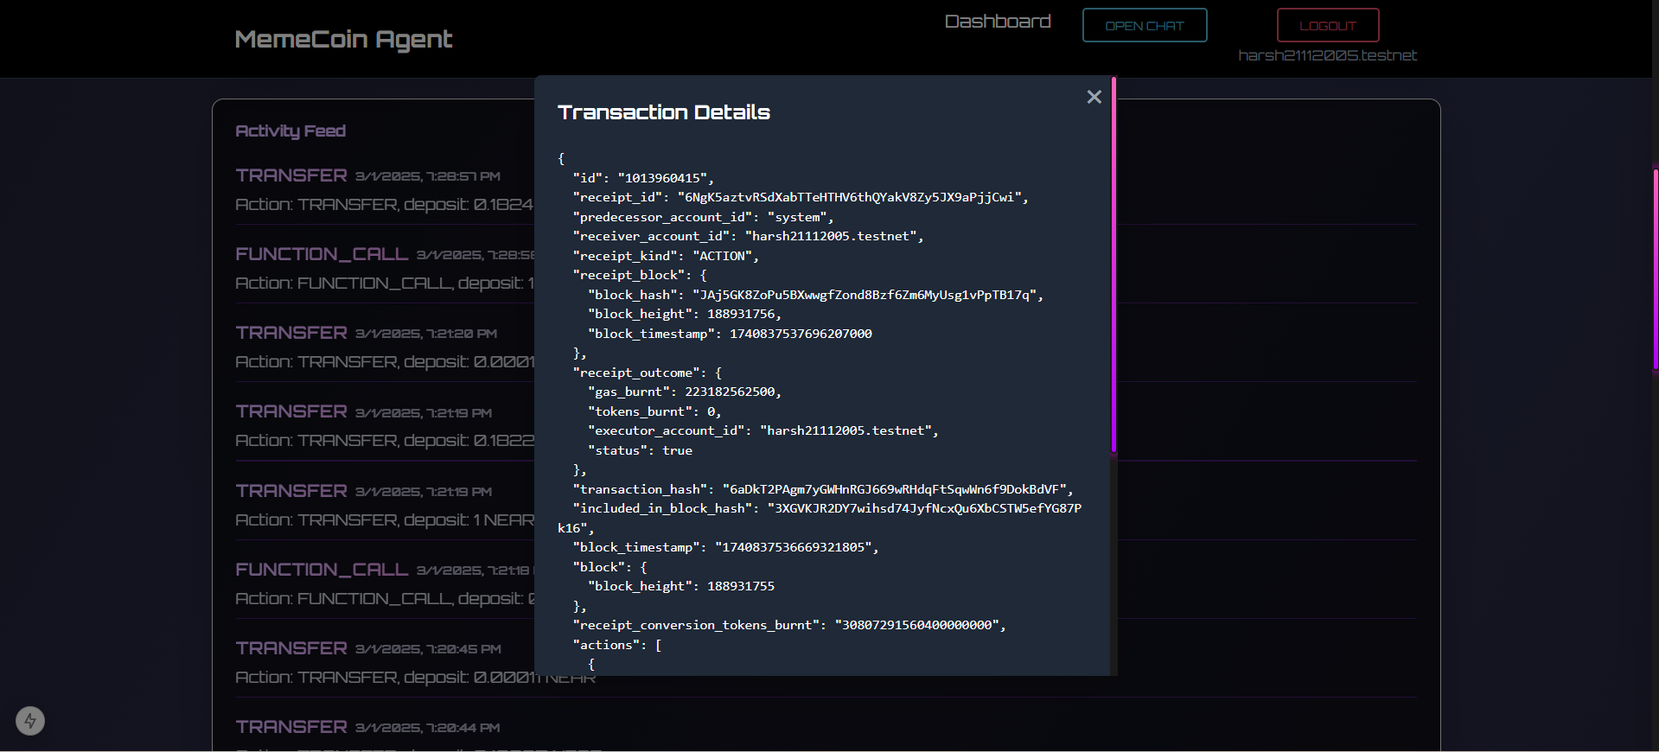Click block_height 188931756 line

(685, 314)
